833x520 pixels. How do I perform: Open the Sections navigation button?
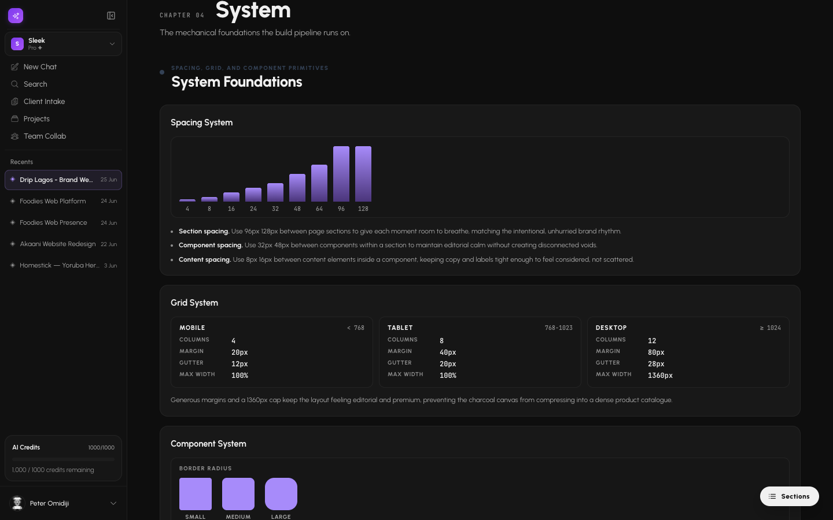tap(789, 496)
